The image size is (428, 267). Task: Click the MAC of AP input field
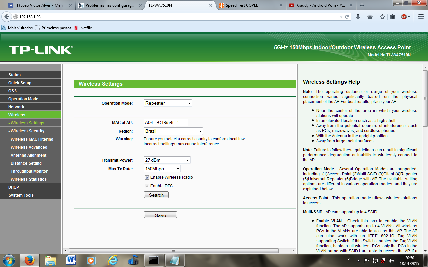coord(166,122)
